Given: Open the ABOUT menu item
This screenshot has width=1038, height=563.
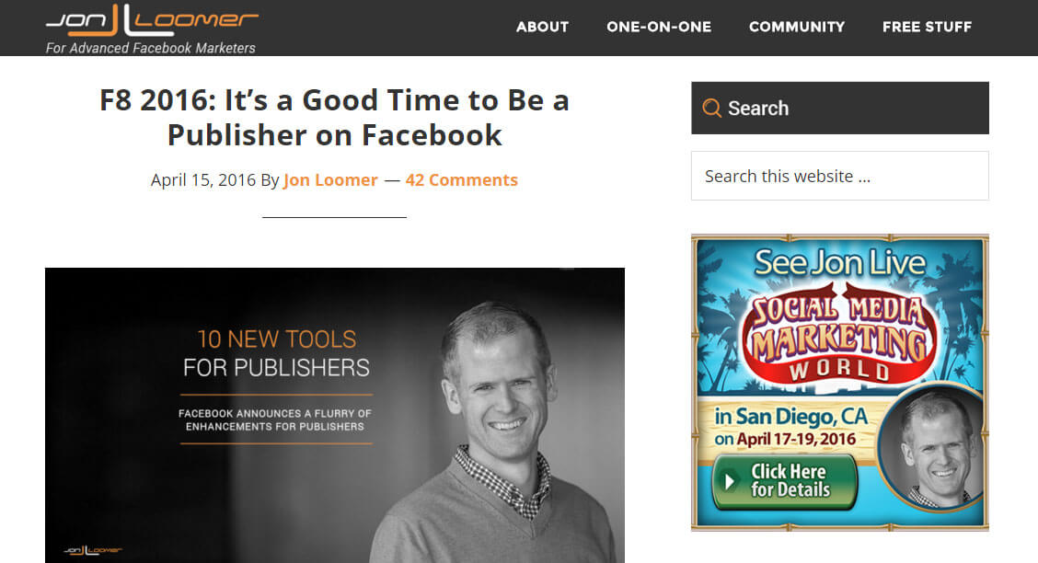Looking at the screenshot, I should 542,27.
